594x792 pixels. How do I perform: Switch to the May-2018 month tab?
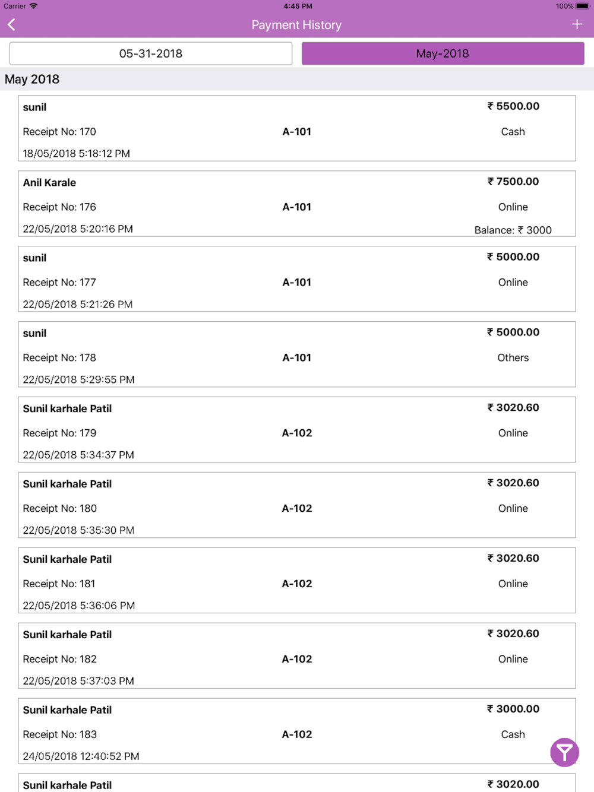[x=443, y=53]
